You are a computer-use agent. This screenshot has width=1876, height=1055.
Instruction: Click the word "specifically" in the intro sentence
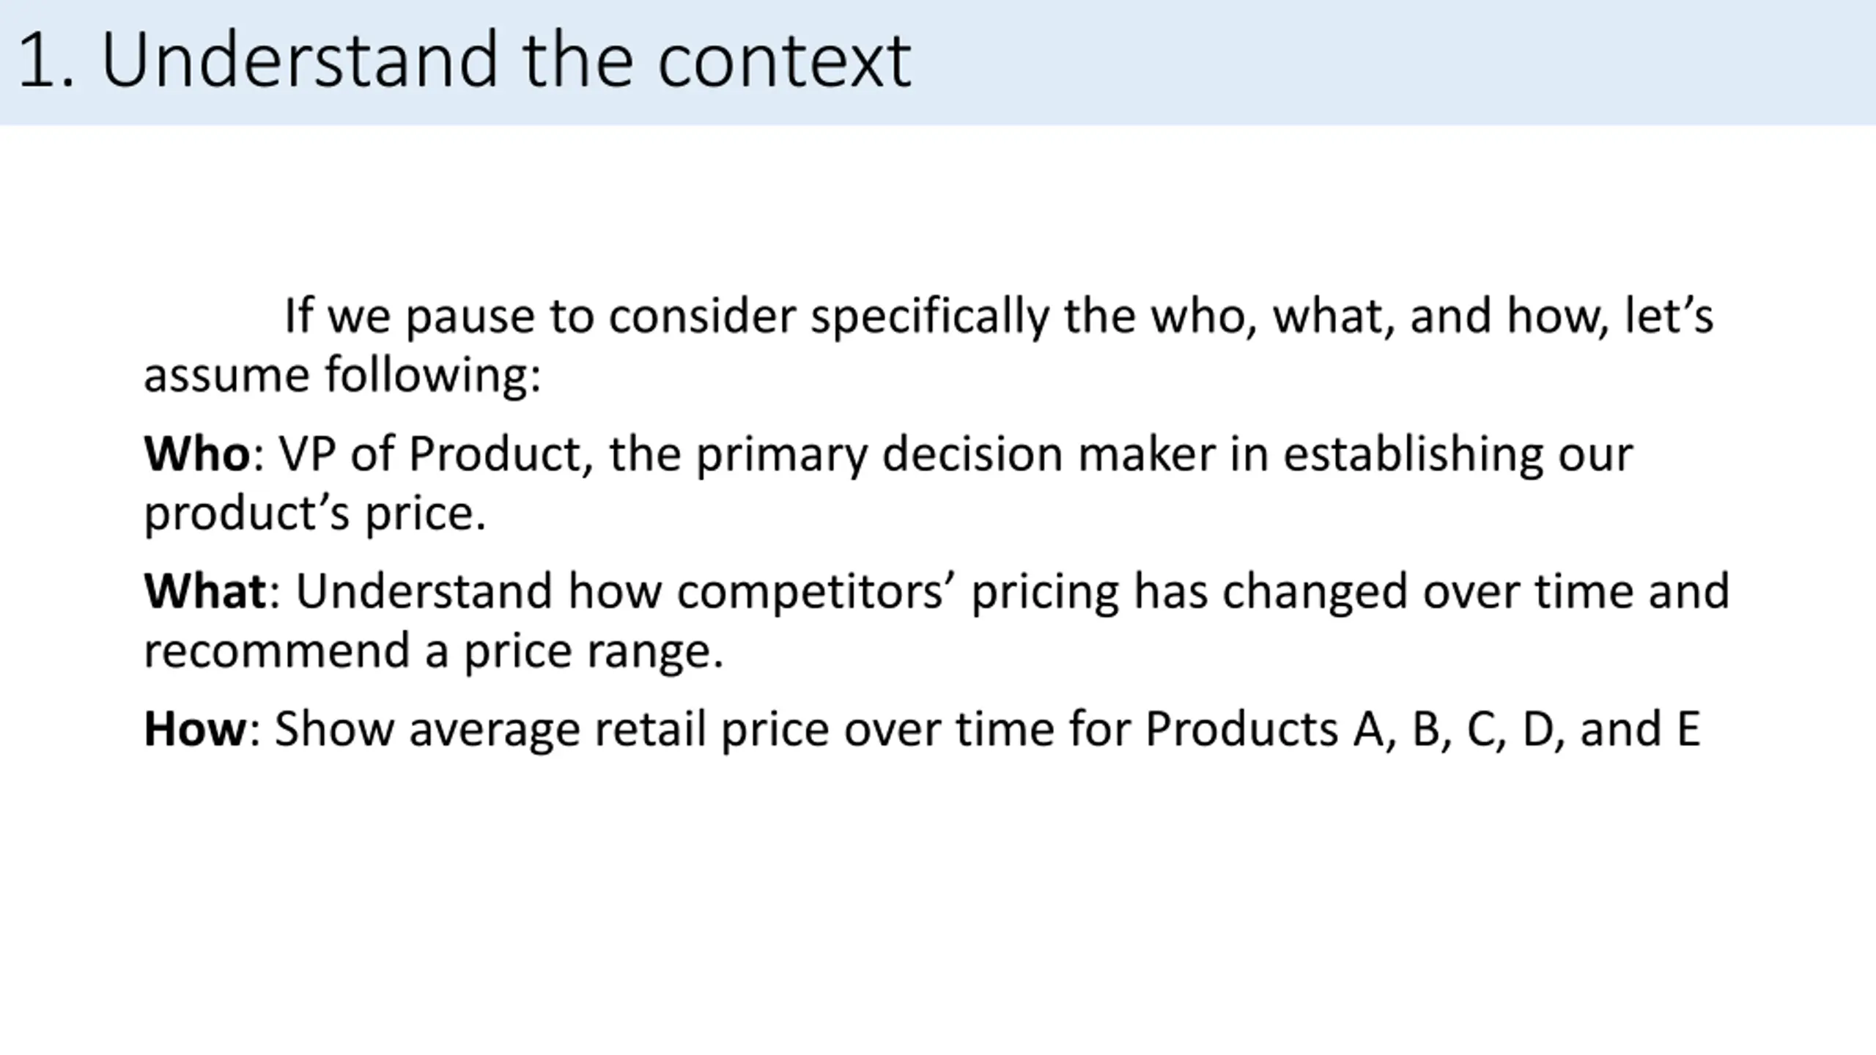[x=931, y=318]
